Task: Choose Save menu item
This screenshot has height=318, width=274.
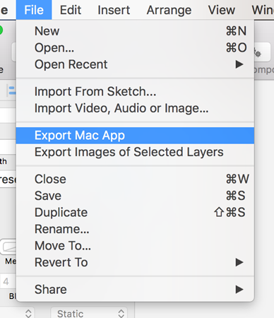Action: pyautogui.click(x=135, y=196)
